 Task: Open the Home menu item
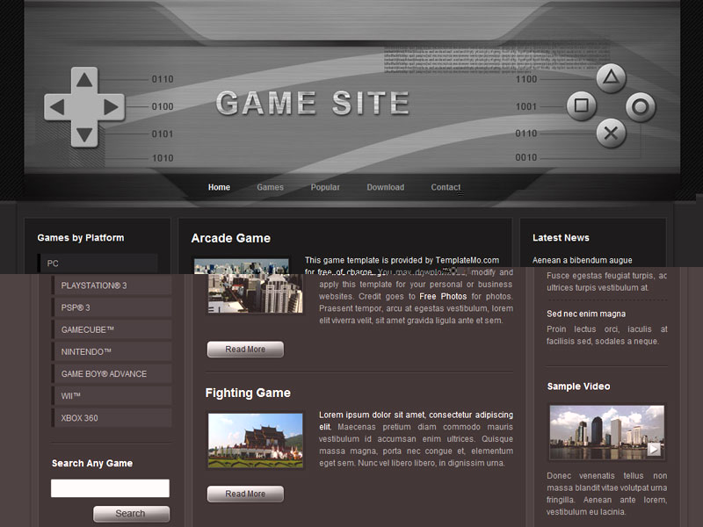219,187
